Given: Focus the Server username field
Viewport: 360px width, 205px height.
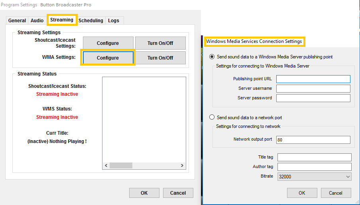Looking at the screenshot, I should coord(313,89).
